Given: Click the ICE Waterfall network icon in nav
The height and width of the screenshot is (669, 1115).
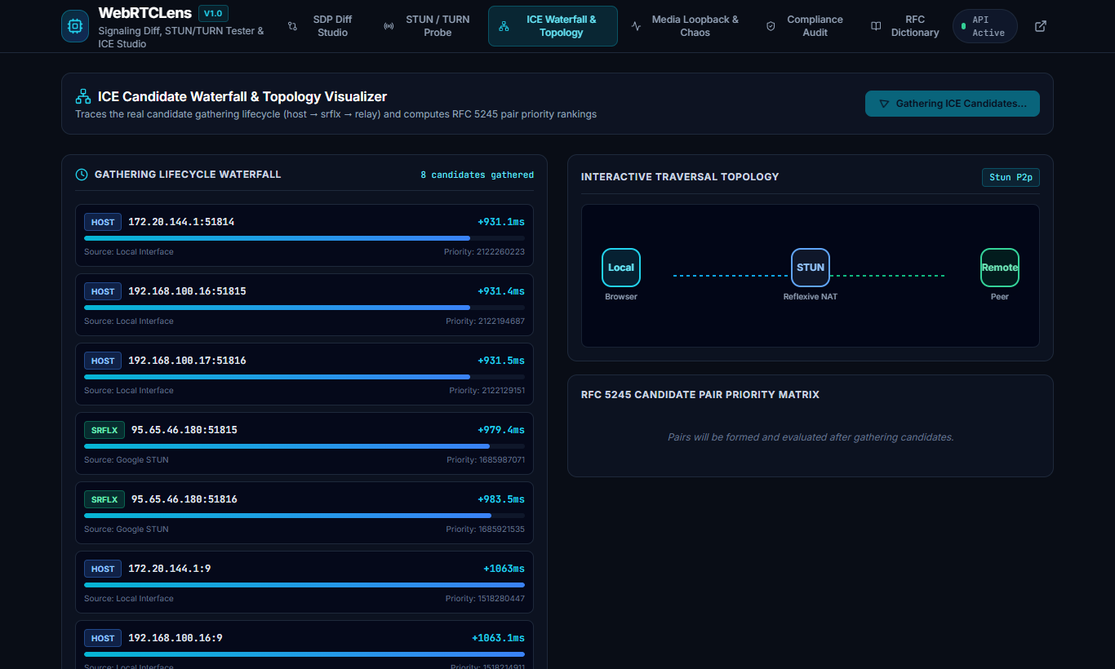Looking at the screenshot, I should pos(504,26).
